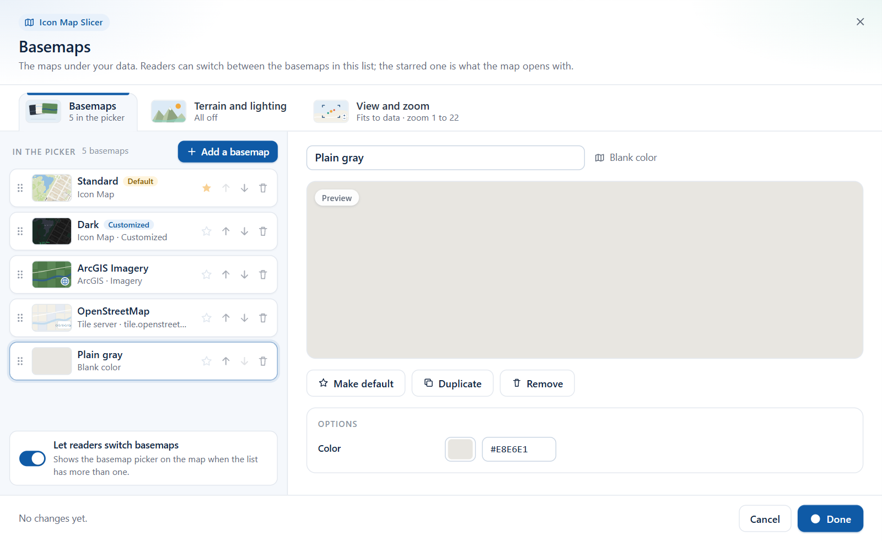Click the 'Tile server · tile.openstreet...' subtitle

pos(132,324)
